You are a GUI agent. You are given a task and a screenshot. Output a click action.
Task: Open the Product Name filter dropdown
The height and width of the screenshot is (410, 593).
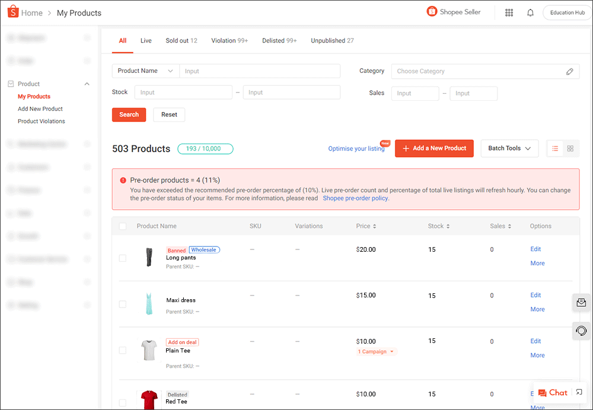[145, 71]
